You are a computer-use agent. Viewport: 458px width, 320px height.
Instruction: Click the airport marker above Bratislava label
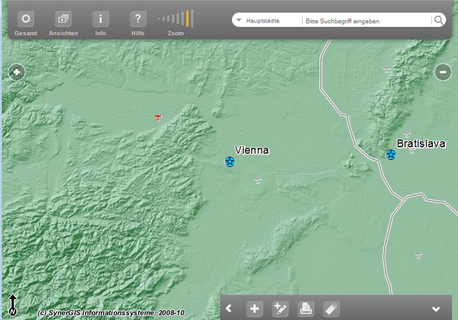tap(407, 135)
